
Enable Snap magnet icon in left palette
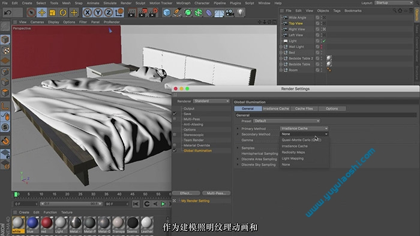[x=5, y=141]
